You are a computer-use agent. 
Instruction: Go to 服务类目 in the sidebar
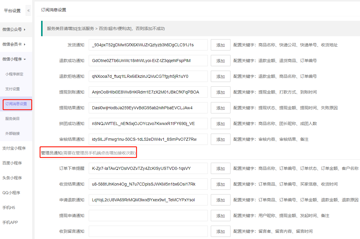[x=13, y=119]
